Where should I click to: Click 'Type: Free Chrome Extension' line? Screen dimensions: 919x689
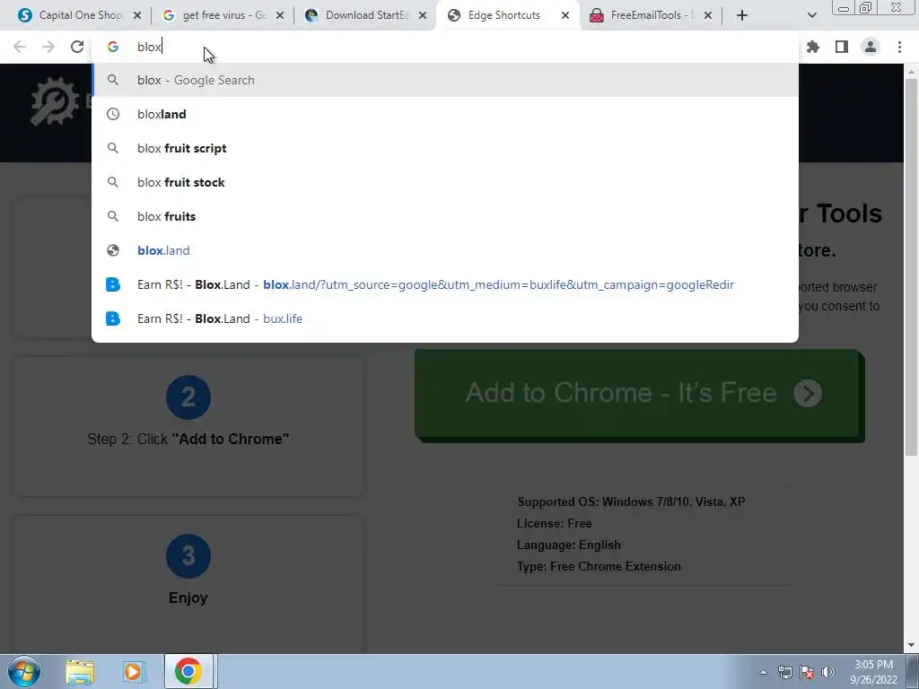point(599,567)
